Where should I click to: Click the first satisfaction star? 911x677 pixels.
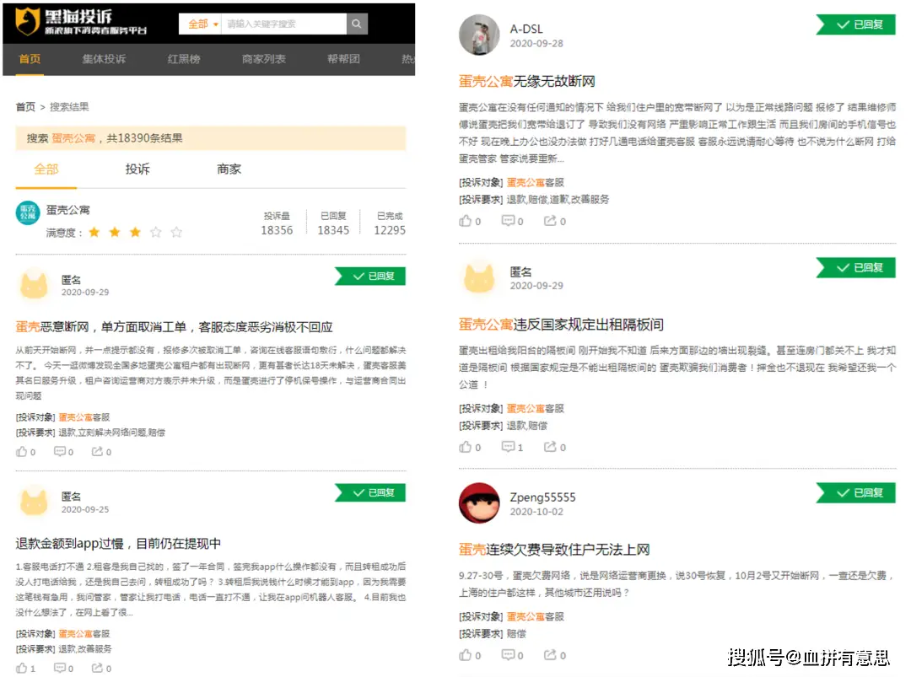point(94,232)
